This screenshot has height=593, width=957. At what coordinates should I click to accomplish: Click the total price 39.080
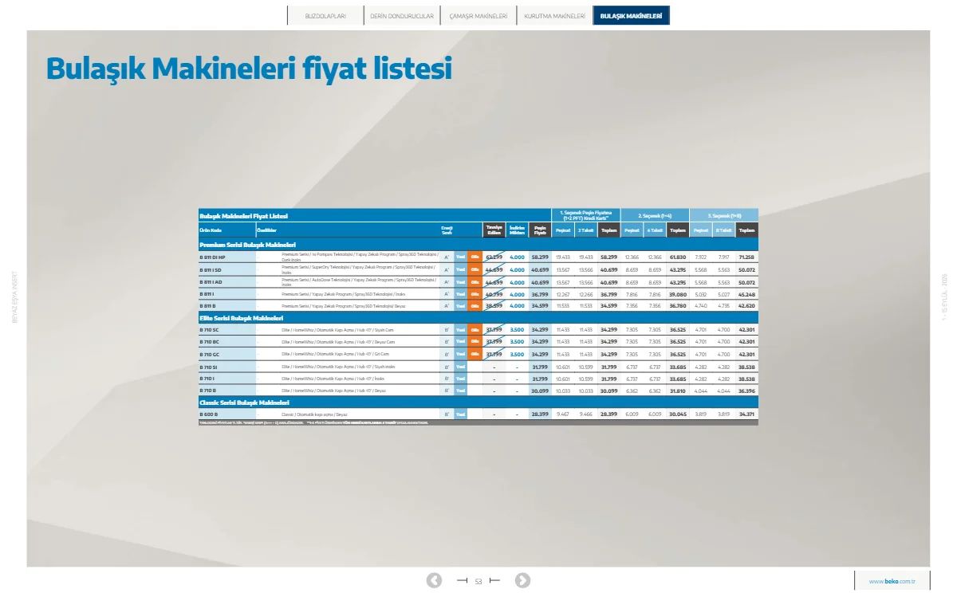tap(678, 293)
